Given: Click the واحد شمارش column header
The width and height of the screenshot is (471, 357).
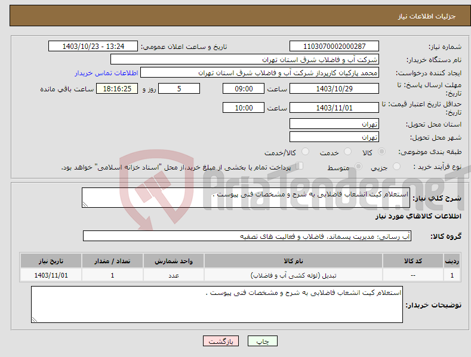Looking at the screenshot, I should tap(174, 261).
